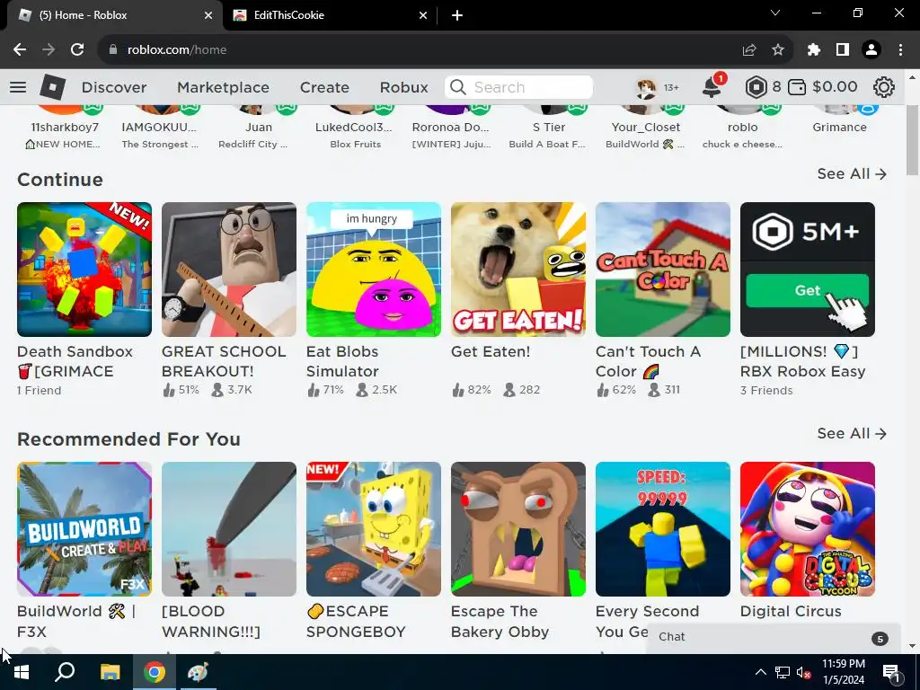Click See All for Continue section

852,173
